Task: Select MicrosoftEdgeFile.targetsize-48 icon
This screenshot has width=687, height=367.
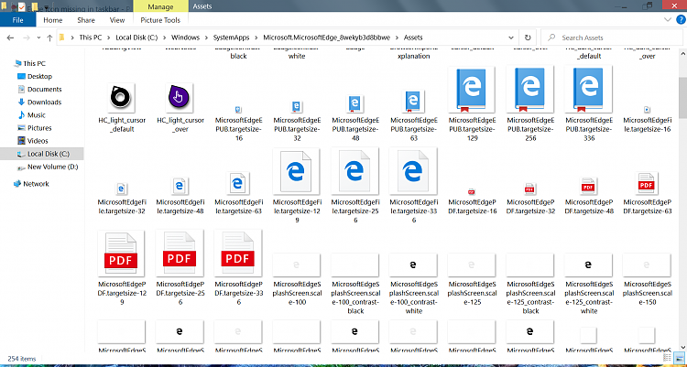Action: 180,186
